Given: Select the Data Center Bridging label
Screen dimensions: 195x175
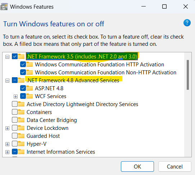Looking at the screenshot, I should 52,120.
